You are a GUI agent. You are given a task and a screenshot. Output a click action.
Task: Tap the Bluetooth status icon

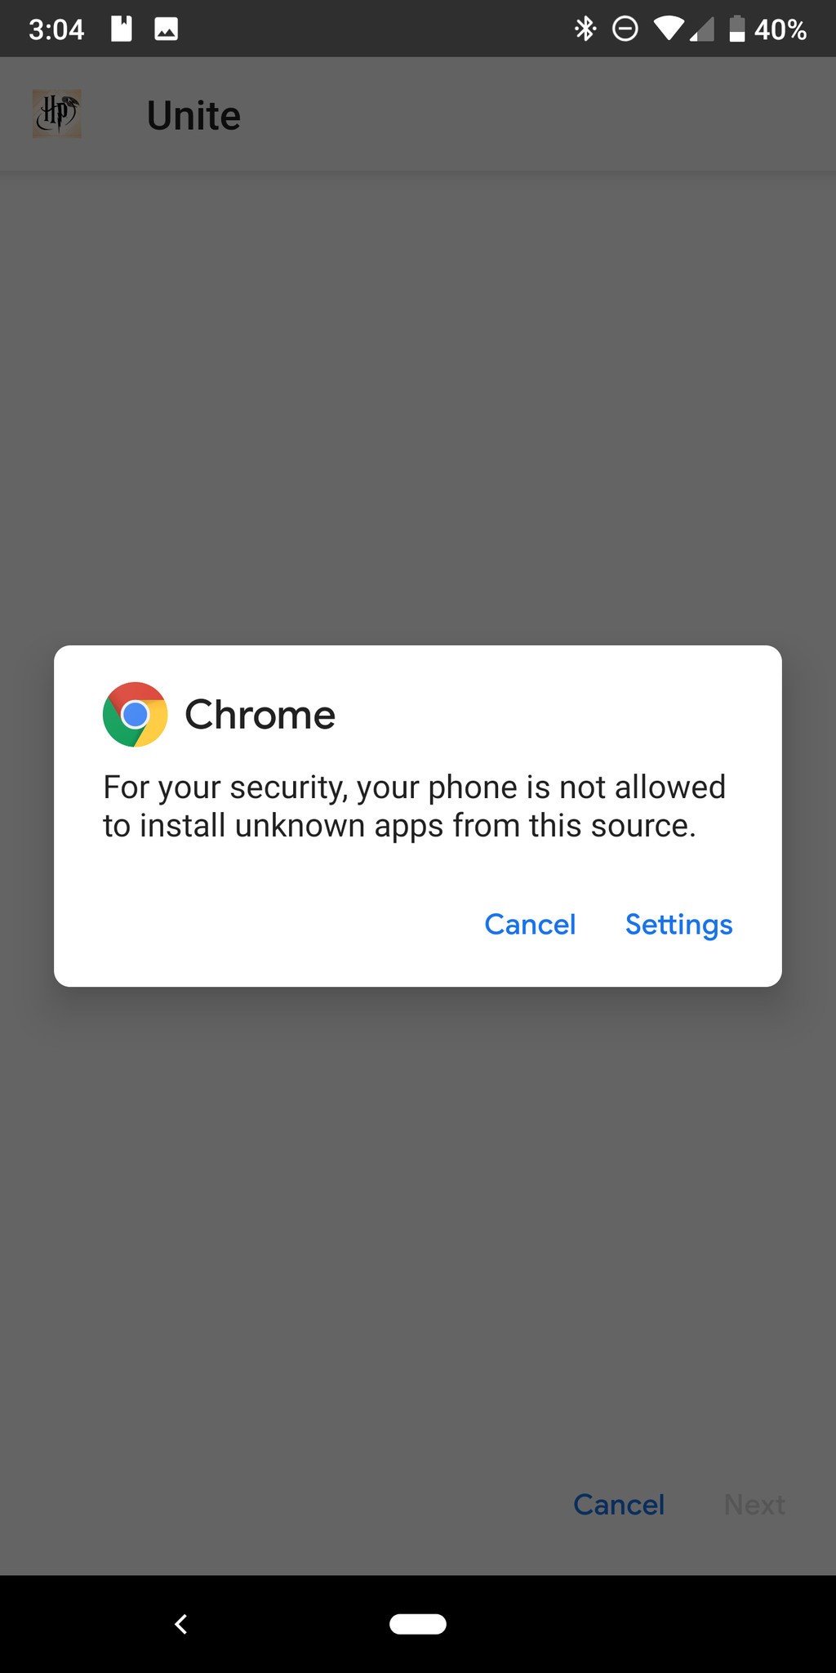[x=585, y=29]
